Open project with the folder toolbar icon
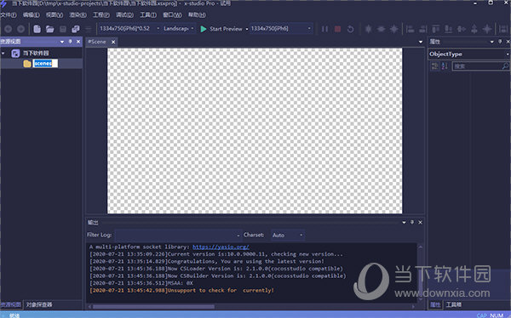The height and width of the screenshot is (318, 511). pyautogui.click(x=49, y=29)
